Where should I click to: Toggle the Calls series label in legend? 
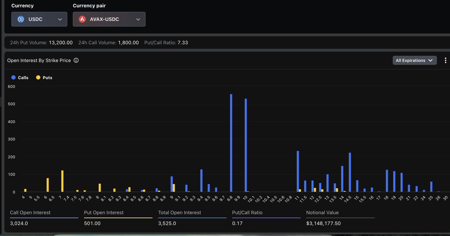[23, 78]
